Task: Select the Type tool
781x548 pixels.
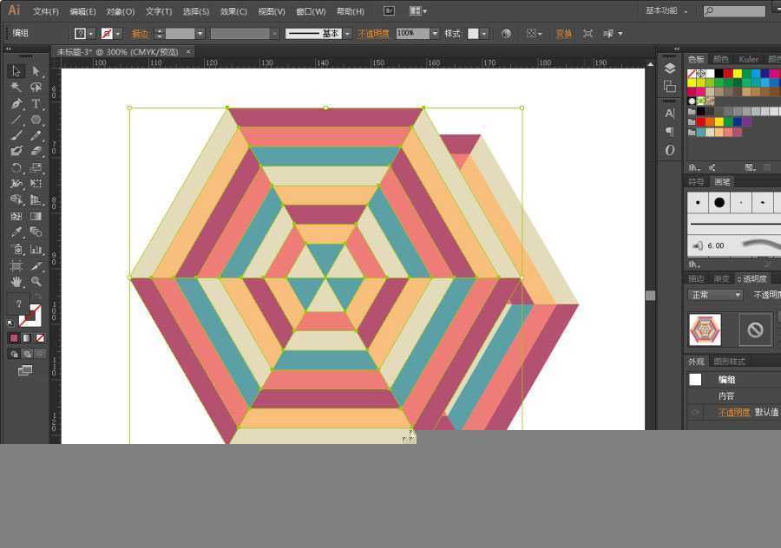Action: 36,104
